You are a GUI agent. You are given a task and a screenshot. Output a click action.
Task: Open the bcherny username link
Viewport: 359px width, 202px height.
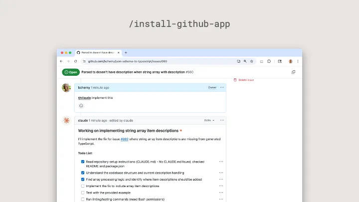point(84,87)
